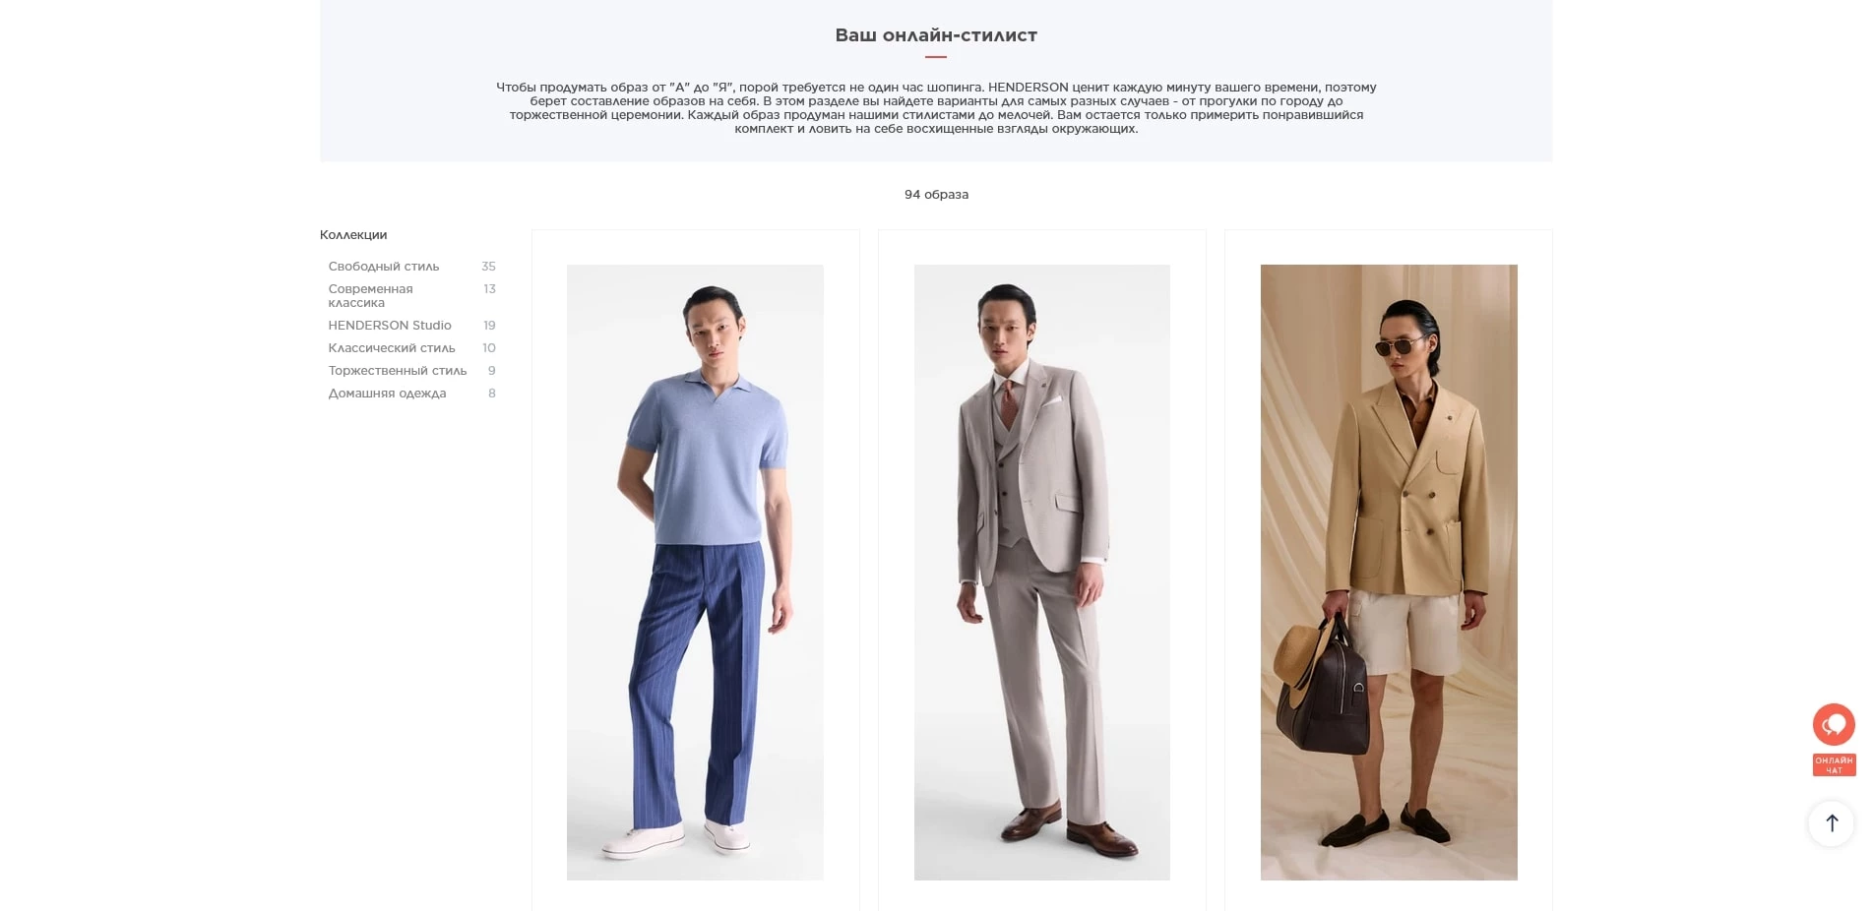
Task: Filter by Домашняя одежда collection
Action: tap(387, 394)
